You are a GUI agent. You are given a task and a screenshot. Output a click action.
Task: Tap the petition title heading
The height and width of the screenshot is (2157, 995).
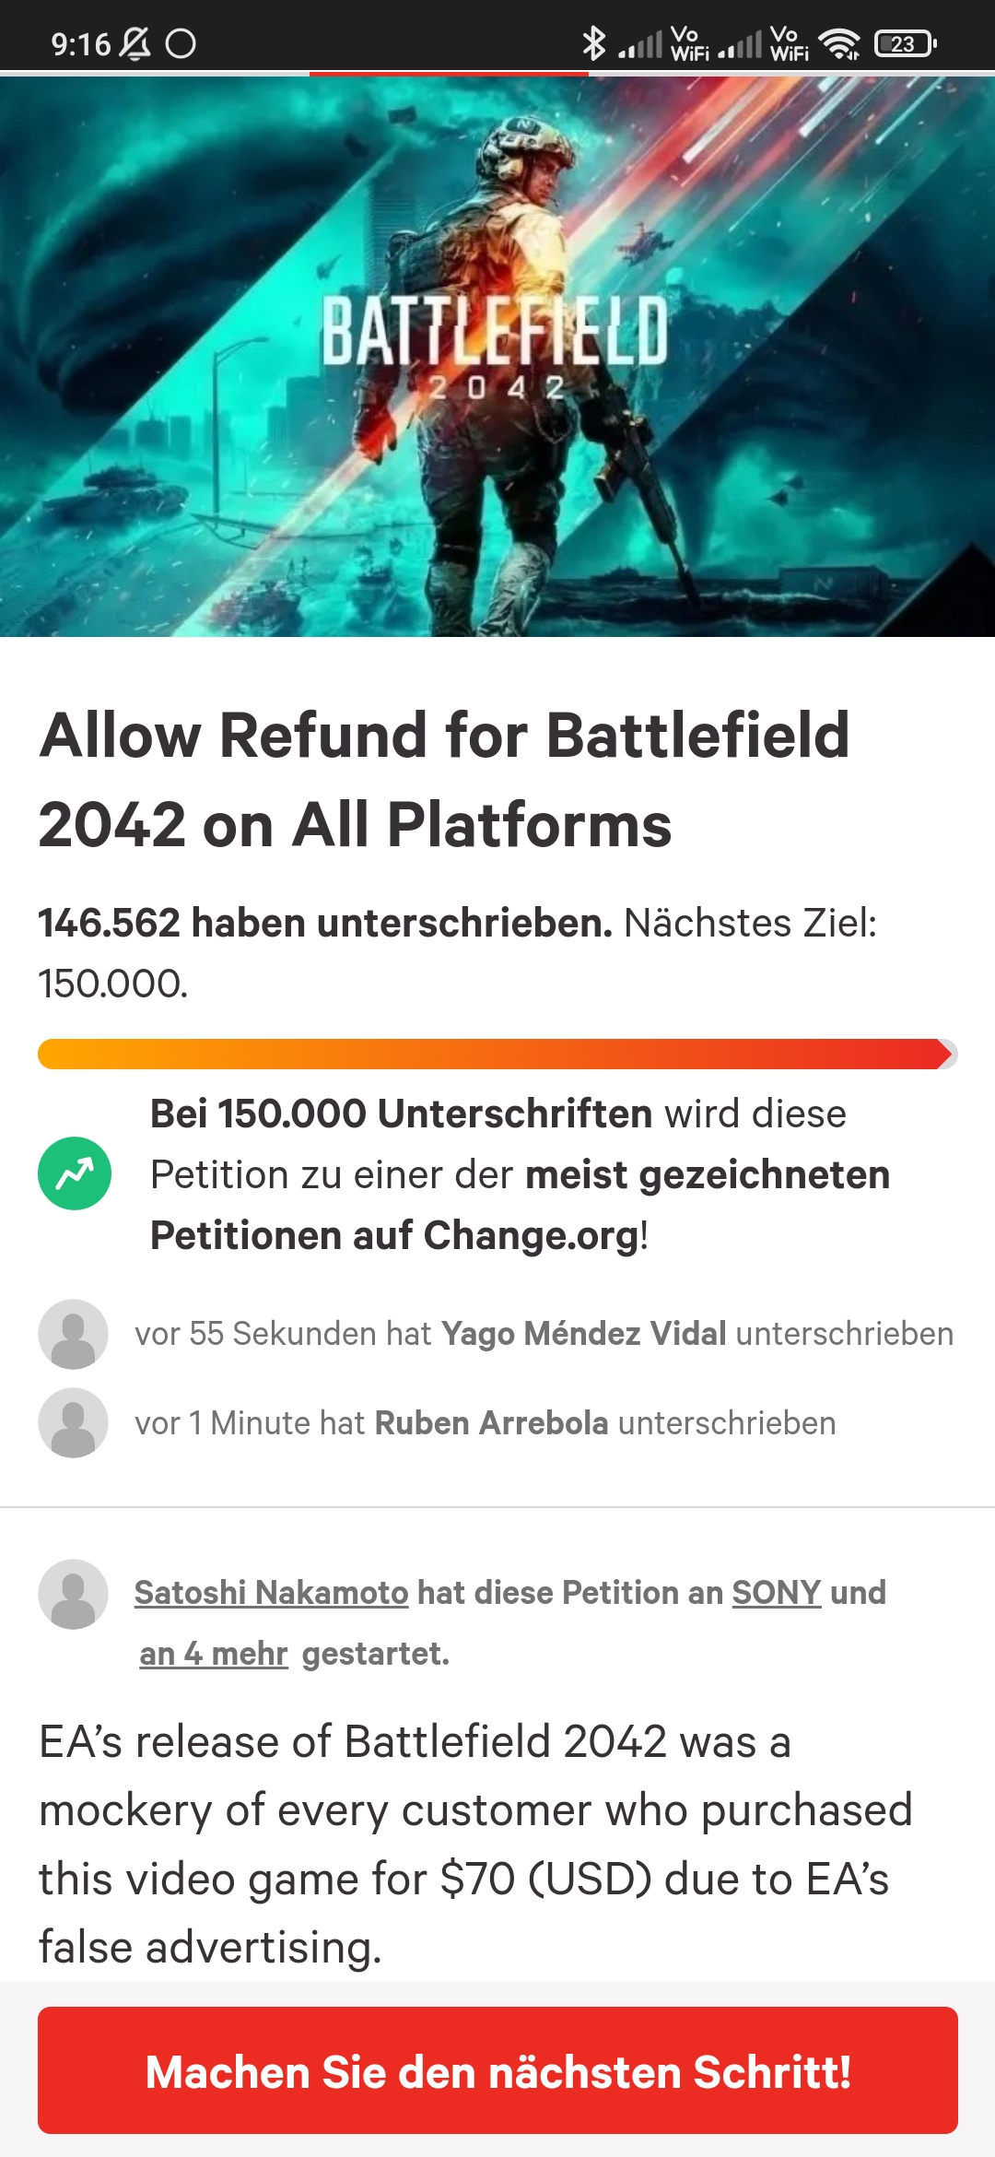pyautogui.click(x=444, y=779)
